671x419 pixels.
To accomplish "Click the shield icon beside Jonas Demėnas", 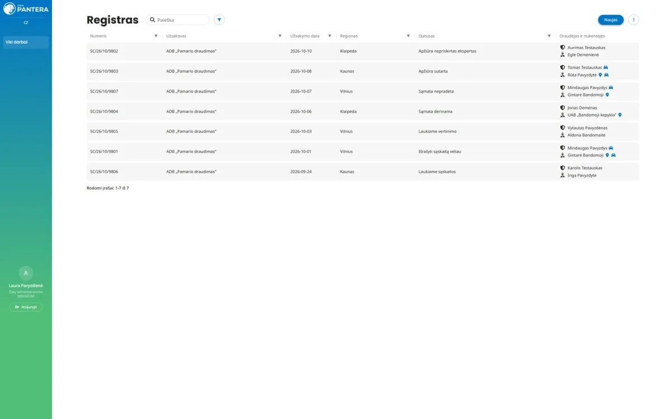I will tap(563, 108).
